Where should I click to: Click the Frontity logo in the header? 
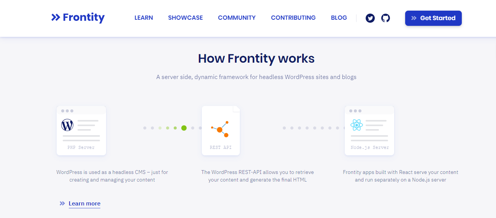click(78, 17)
